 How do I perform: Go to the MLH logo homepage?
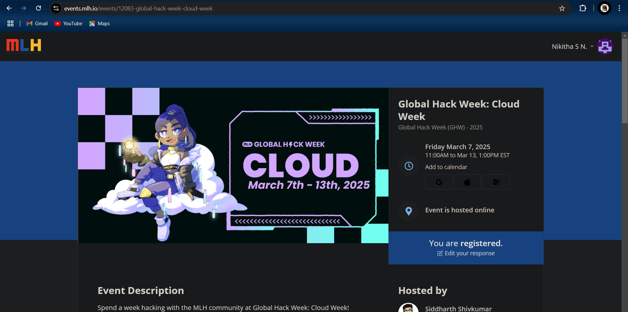point(24,46)
